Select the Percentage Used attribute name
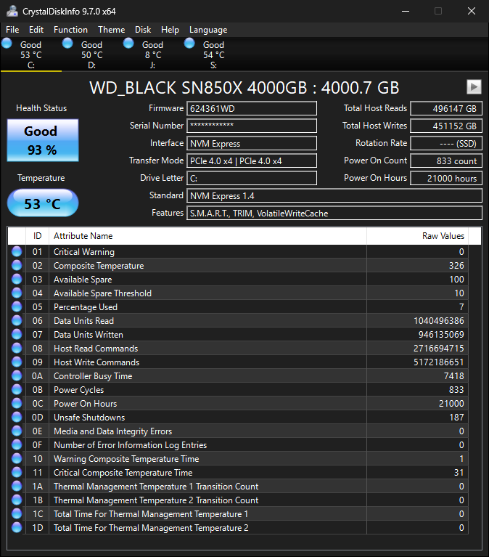 coord(86,307)
